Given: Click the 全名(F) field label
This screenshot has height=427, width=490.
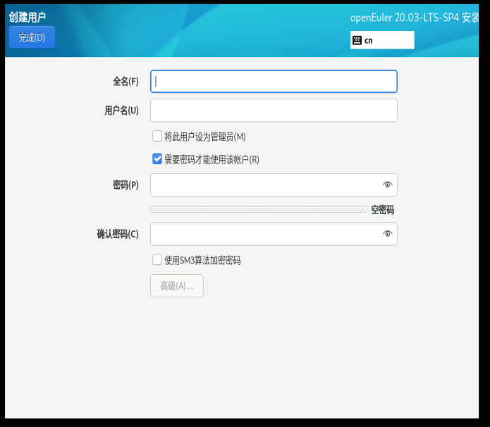Looking at the screenshot, I should pos(125,82).
